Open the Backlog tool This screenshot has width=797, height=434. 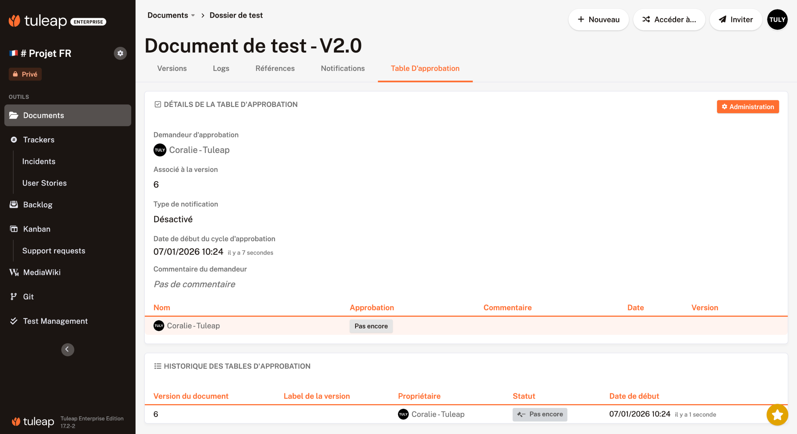click(x=38, y=205)
